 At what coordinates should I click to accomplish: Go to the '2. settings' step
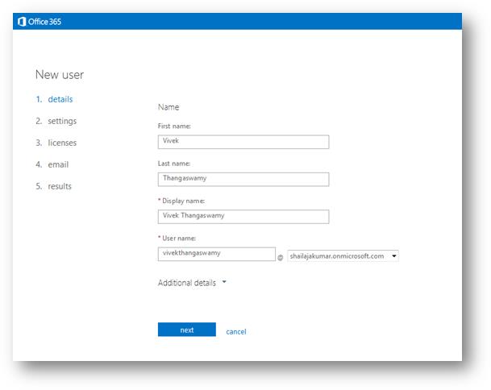coord(56,121)
